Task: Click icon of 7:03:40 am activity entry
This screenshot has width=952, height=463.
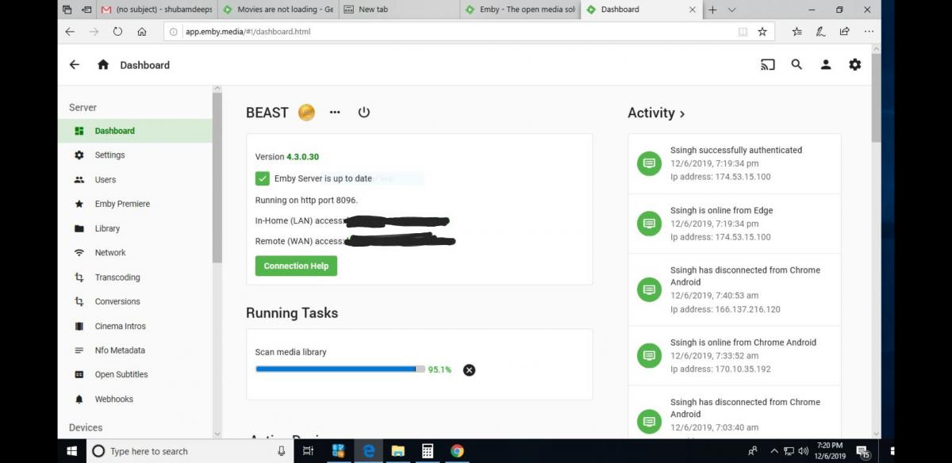Action: (x=649, y=422)
